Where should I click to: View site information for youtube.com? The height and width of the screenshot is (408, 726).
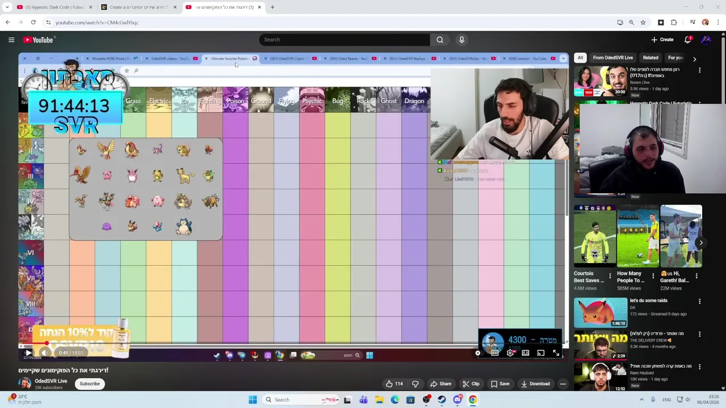[48, 23]
